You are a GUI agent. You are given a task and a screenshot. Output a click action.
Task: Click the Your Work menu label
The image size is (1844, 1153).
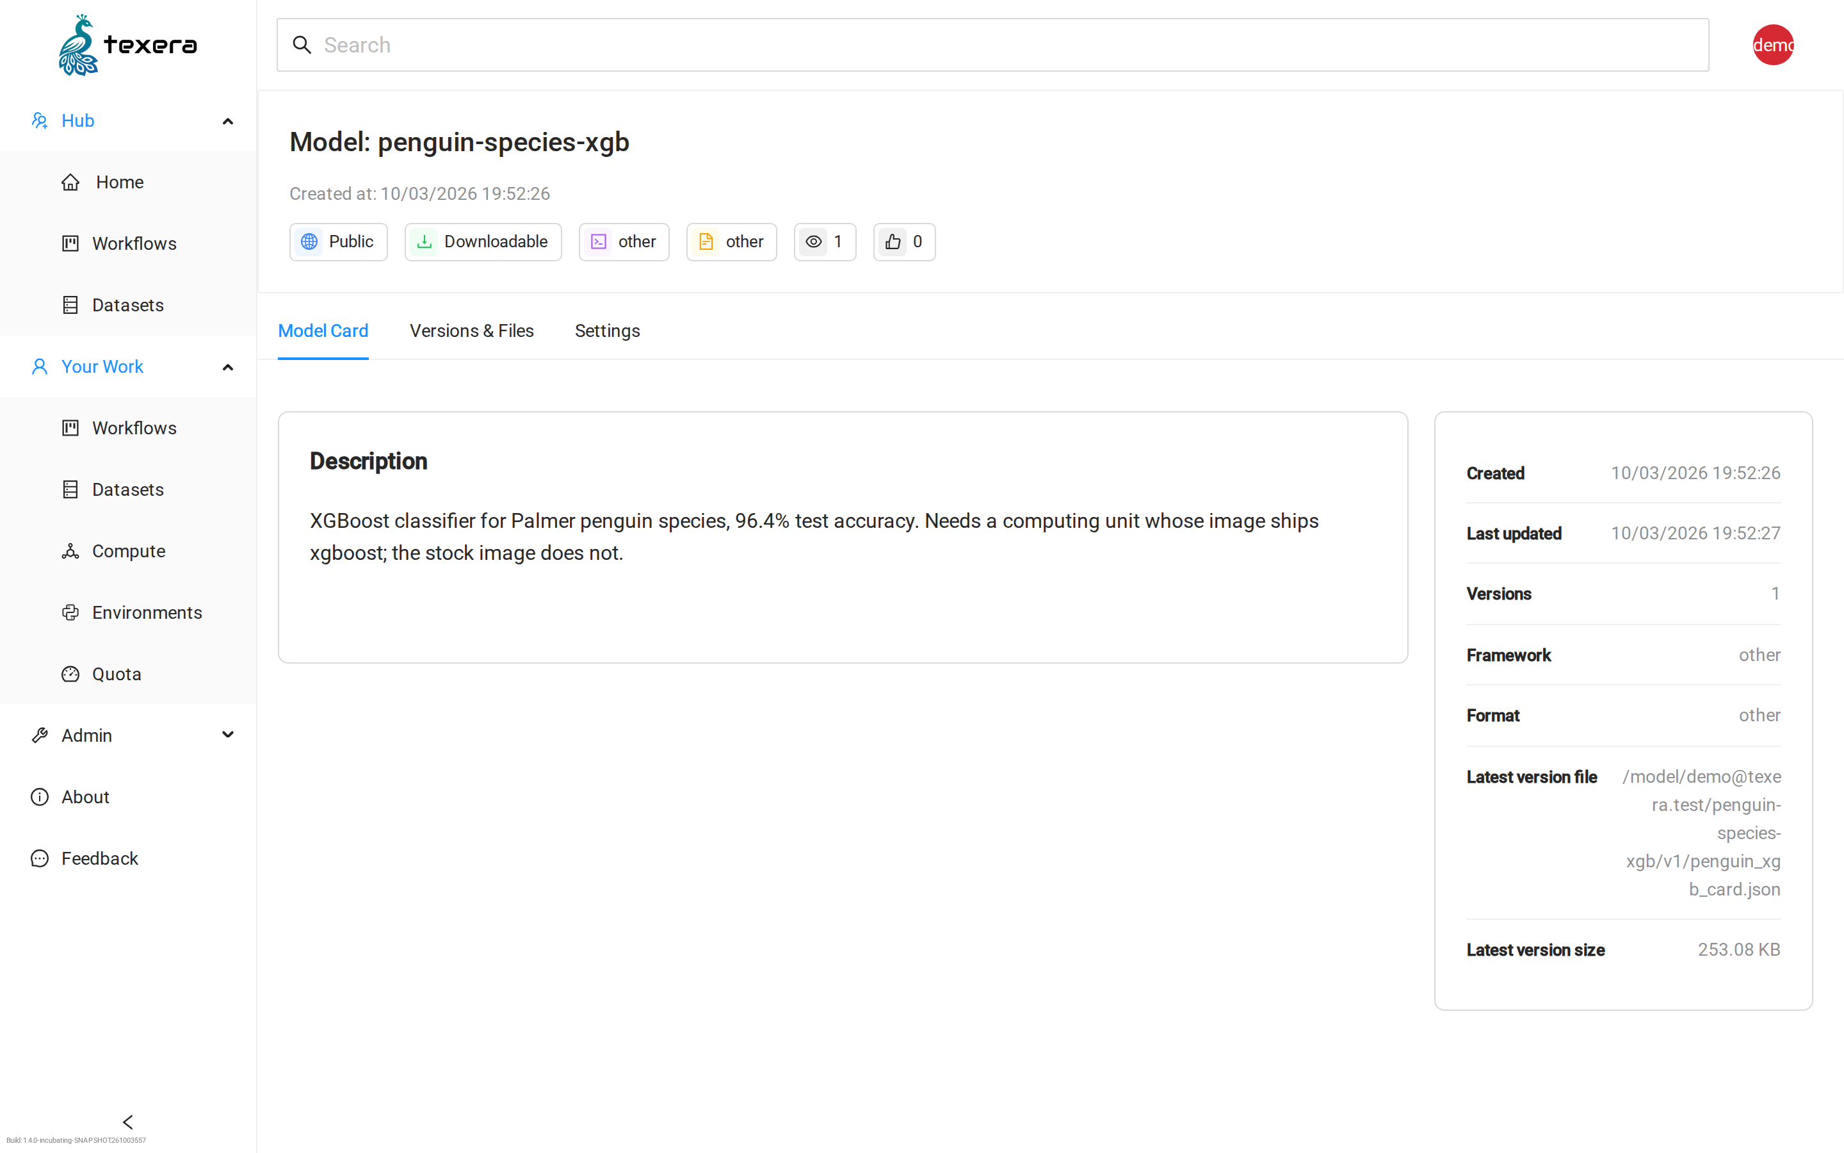pyautogui.click(x=102, y=367)
